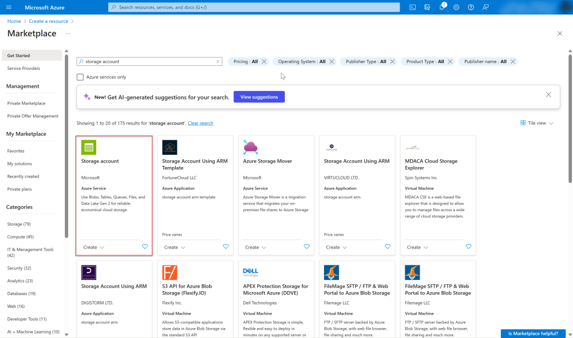Enable the Azure services only checkbox
573x338 pixels.
click(81, 77)
